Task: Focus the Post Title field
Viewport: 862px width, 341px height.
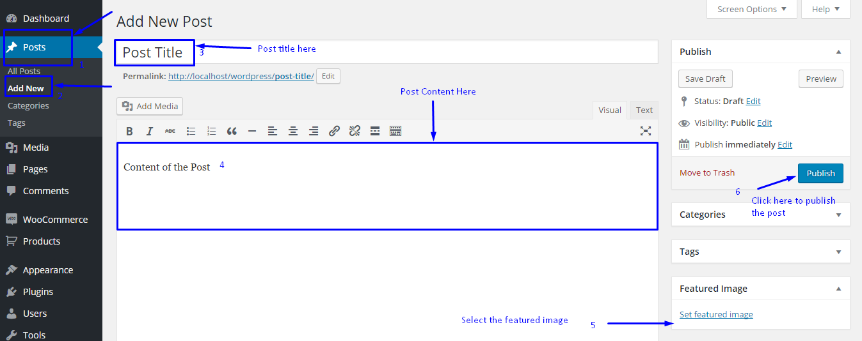Action: pos(387,52)
